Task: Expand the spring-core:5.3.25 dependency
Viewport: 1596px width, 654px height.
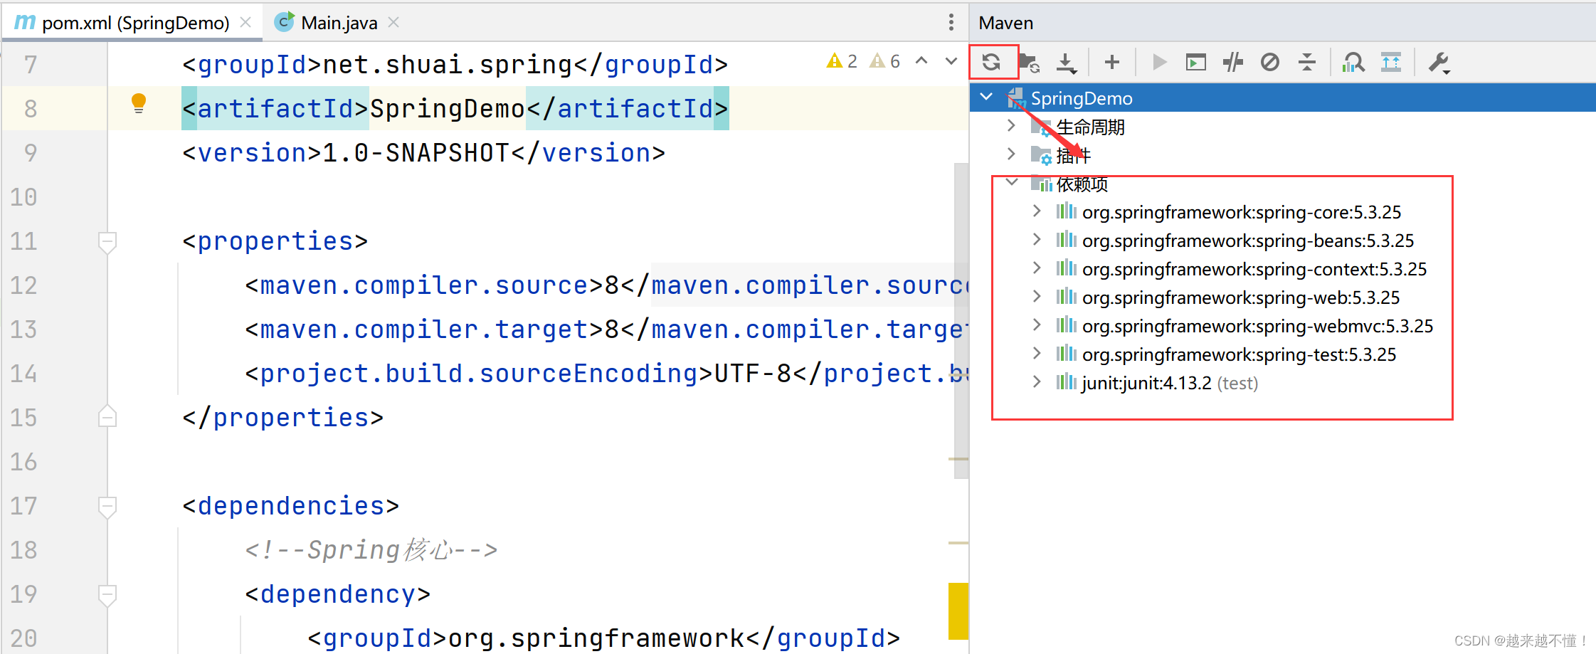Action: (x=1037, y=211)
